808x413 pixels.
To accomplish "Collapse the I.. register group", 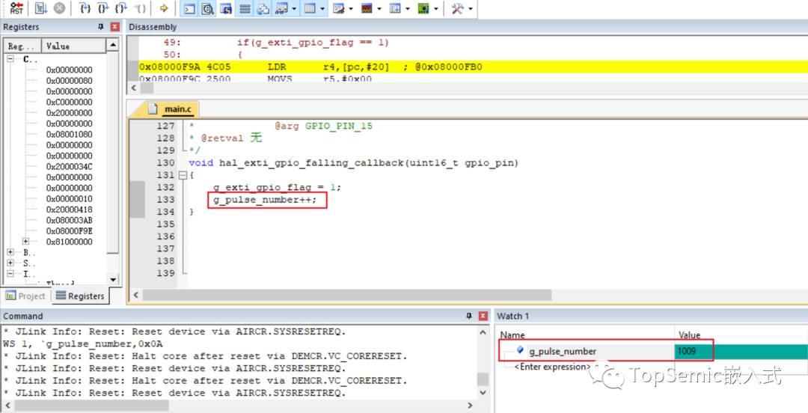I will coord(10,274).
